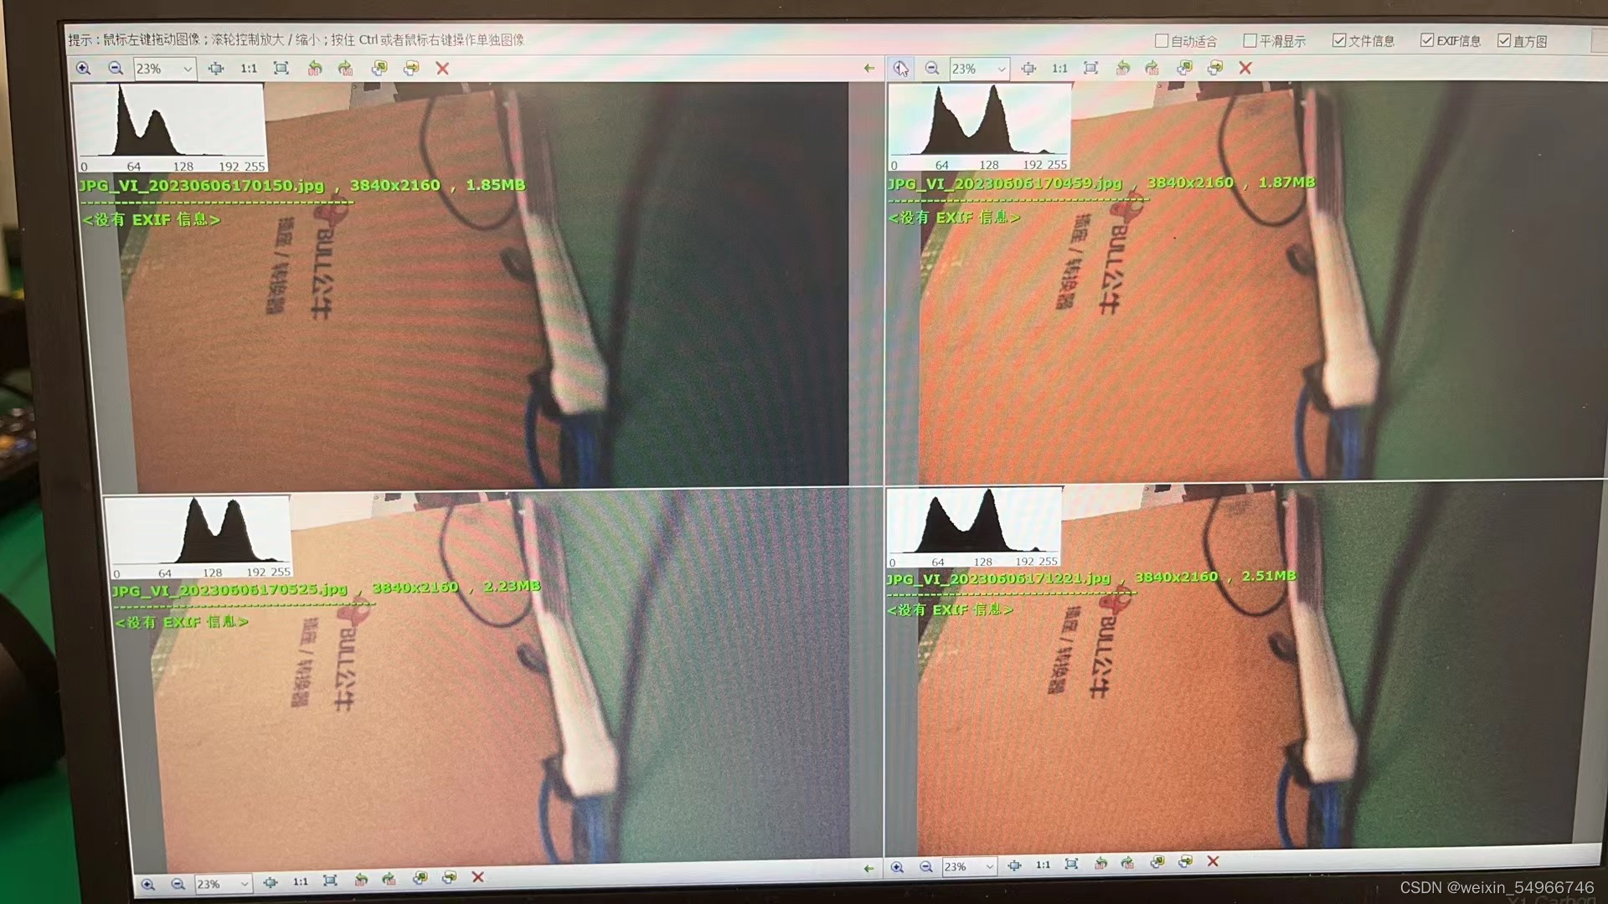This screenshot has width=1608, height=904.
Task: Click next-image icon in top-right pane toolbar
Action: coord(1214,69)
